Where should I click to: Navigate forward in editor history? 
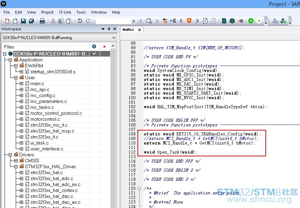point(213,21)
